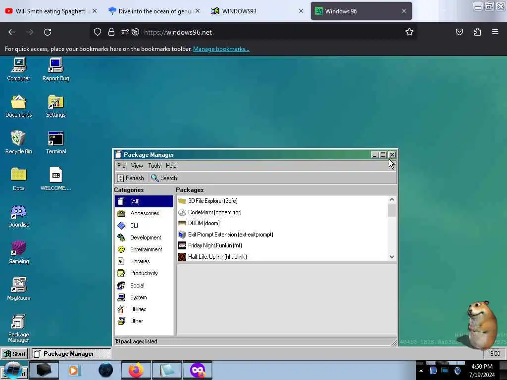Click the packages list scroll-up arrow
The height and width of the screenshot is (380, 507).
(392, 200)
